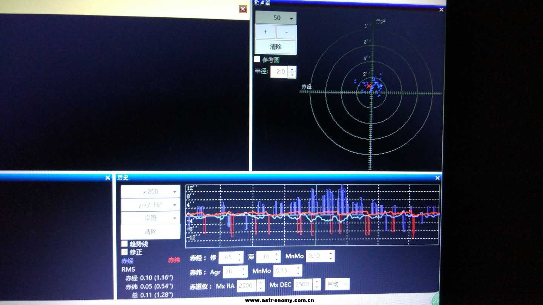Click the 赤纬 MnMo field showing 0.15

pos(284,271)
